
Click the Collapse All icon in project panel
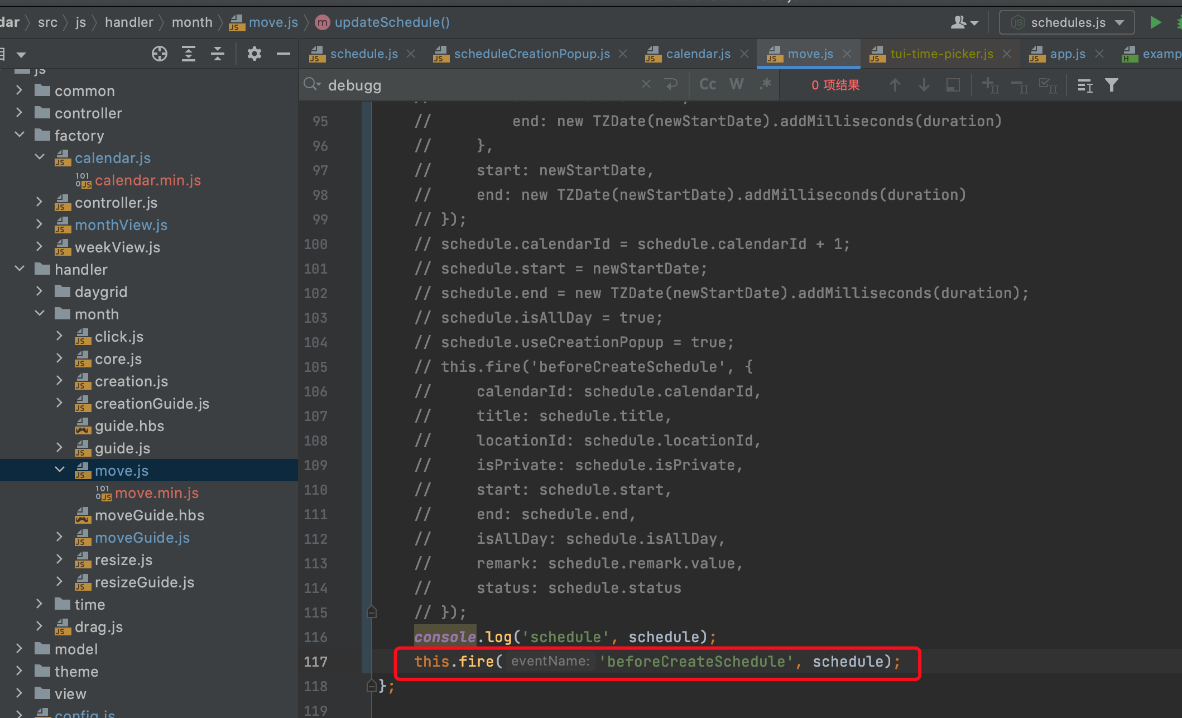point(218,54)
